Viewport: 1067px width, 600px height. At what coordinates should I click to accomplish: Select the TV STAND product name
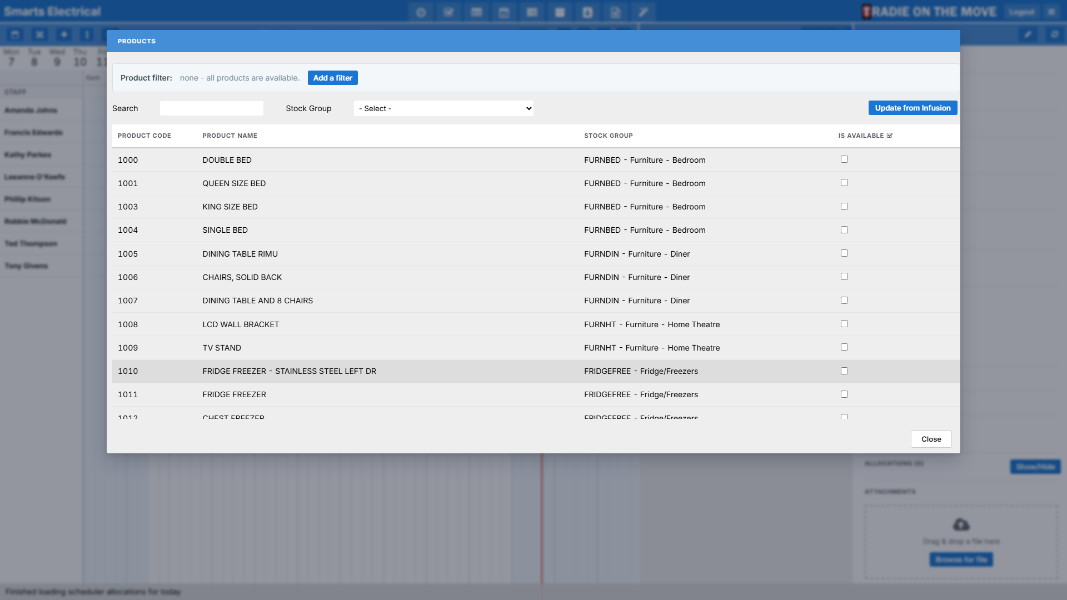tap(222, 348)
